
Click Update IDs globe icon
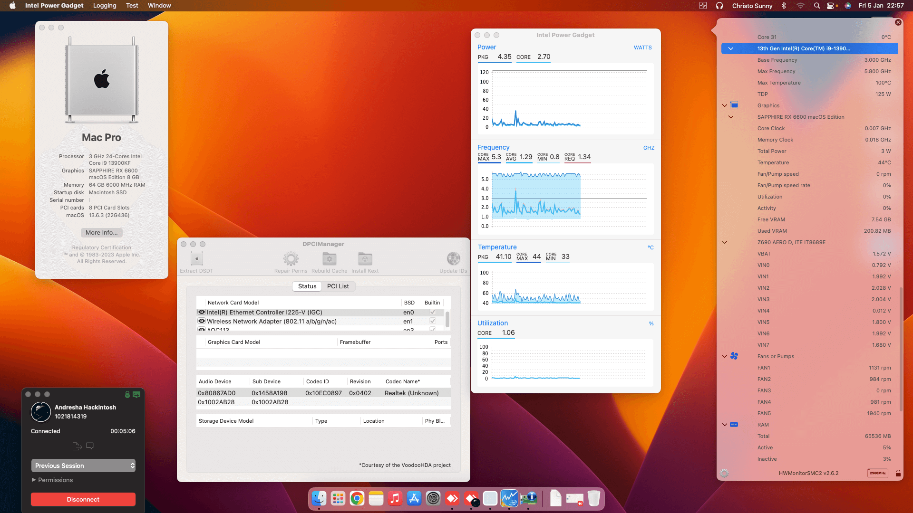[453, 259]
